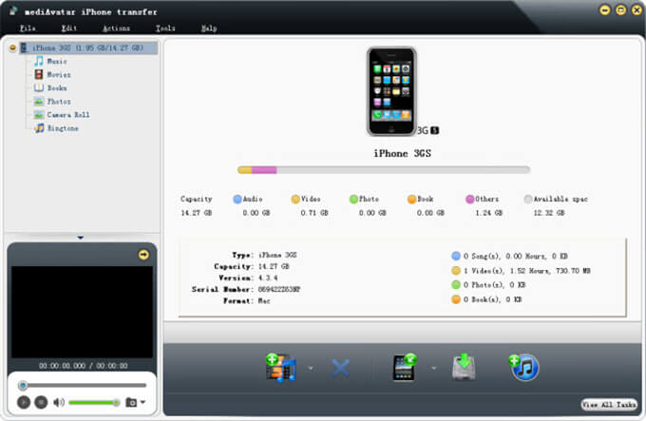Image resolution: width=646 pixels, height=421 pixels.
Task: Click the blue X delete icon
Action: point(341,369)
